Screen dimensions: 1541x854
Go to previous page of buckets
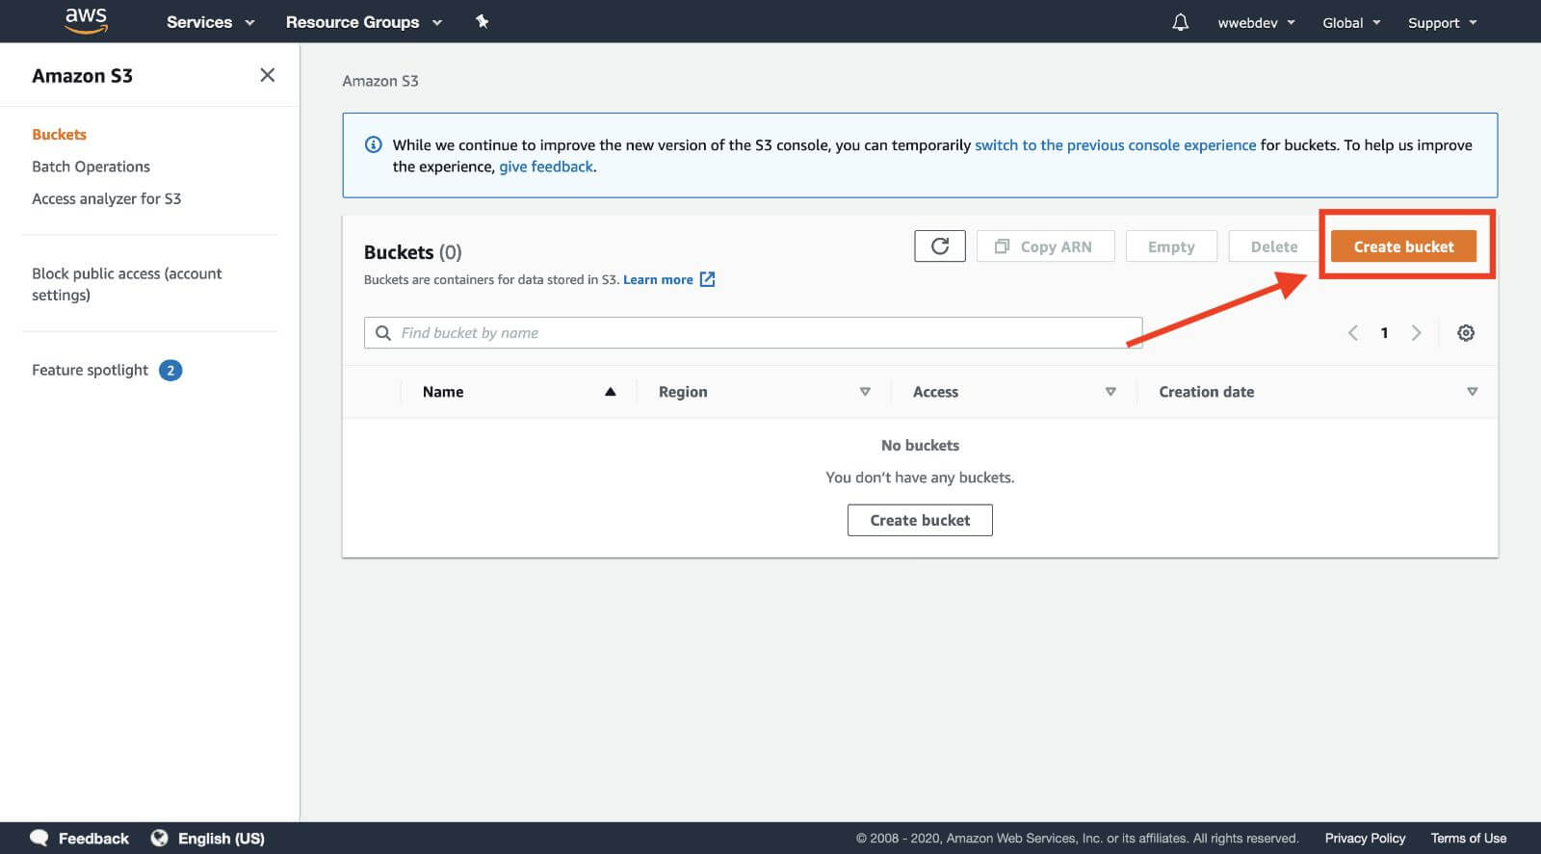coord(1352,333)
